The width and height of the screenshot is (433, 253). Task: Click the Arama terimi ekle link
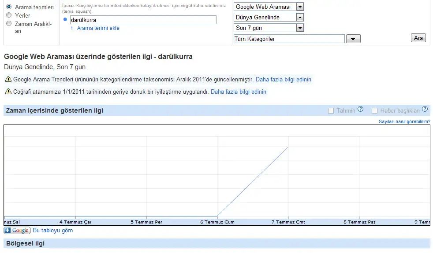point(98,28)
